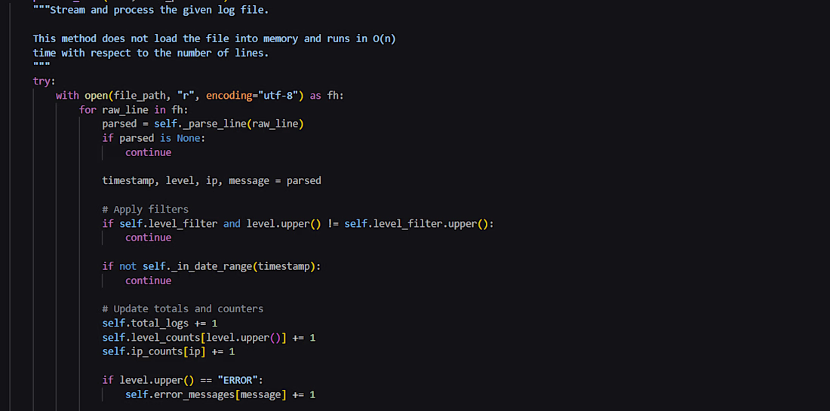The height and width of the screenshot is (411, 830).
Task: Click the 'for raw_line in fh' loop line
Action: pyautogui.click(x=134, y=109)
